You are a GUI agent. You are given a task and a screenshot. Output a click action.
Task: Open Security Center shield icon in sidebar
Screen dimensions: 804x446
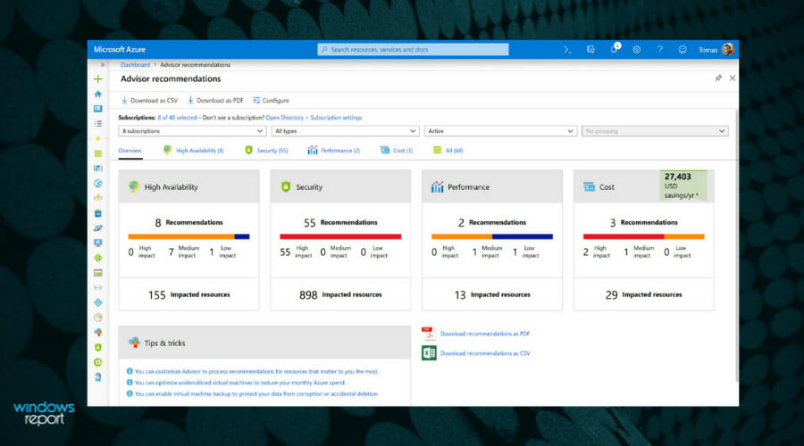coord(98,347)
